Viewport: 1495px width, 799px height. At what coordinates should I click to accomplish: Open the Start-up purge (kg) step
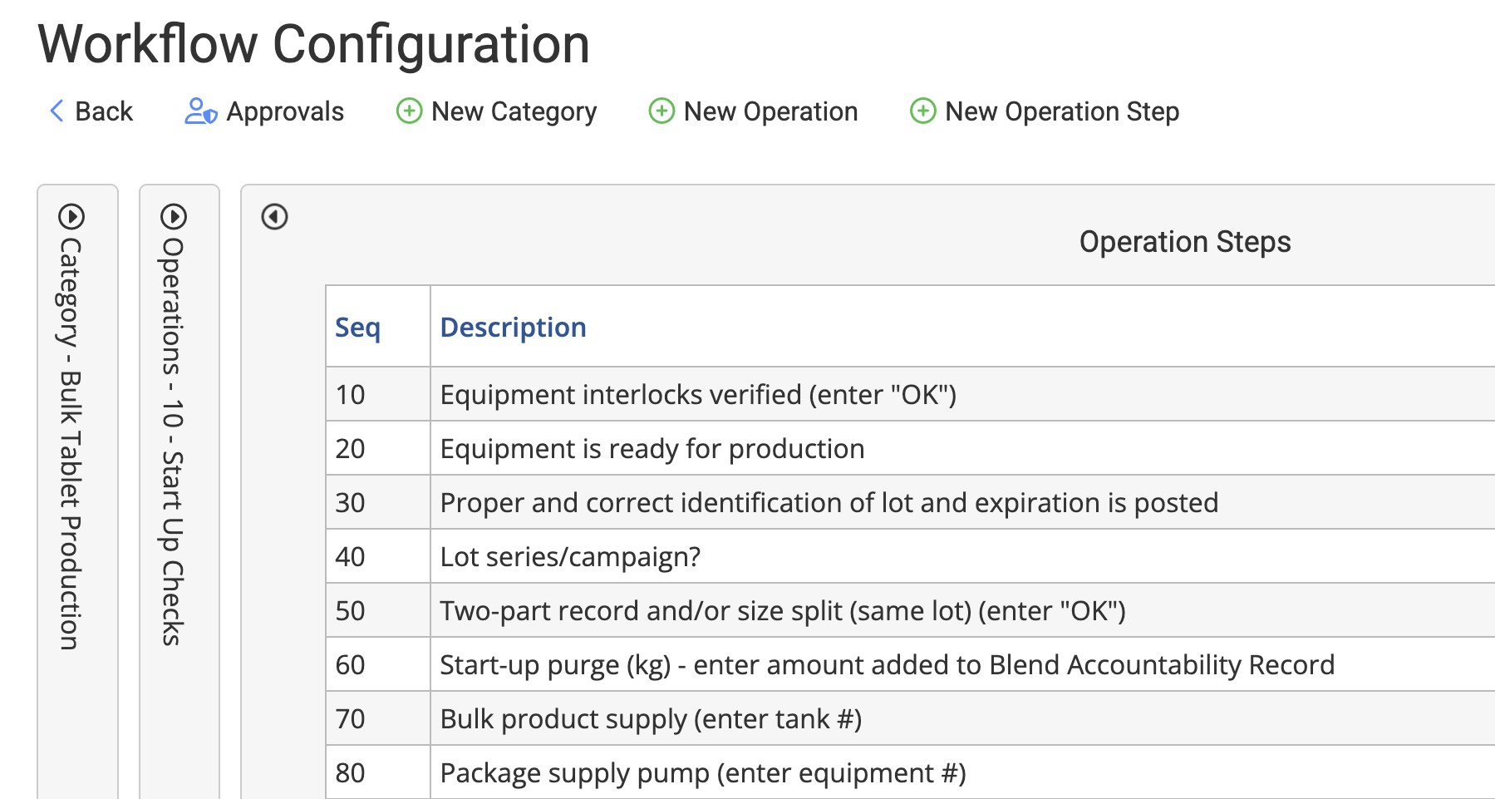[x=887, y=665]
